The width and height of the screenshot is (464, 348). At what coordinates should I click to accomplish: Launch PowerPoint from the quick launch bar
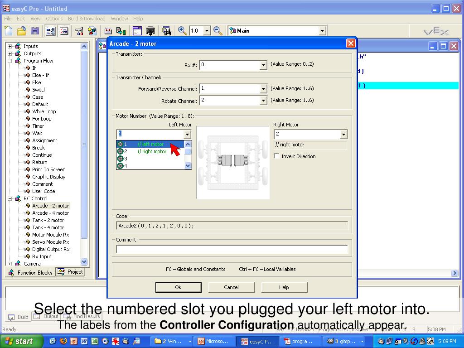point(74,341)
